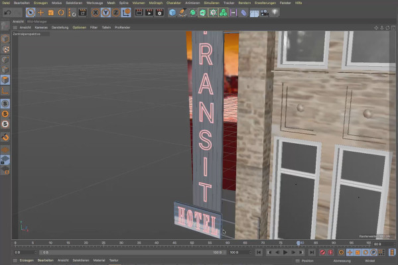Toggle world coordinate system icon
The width and height of the screenshot is (398, 265).
click(126, 13)
